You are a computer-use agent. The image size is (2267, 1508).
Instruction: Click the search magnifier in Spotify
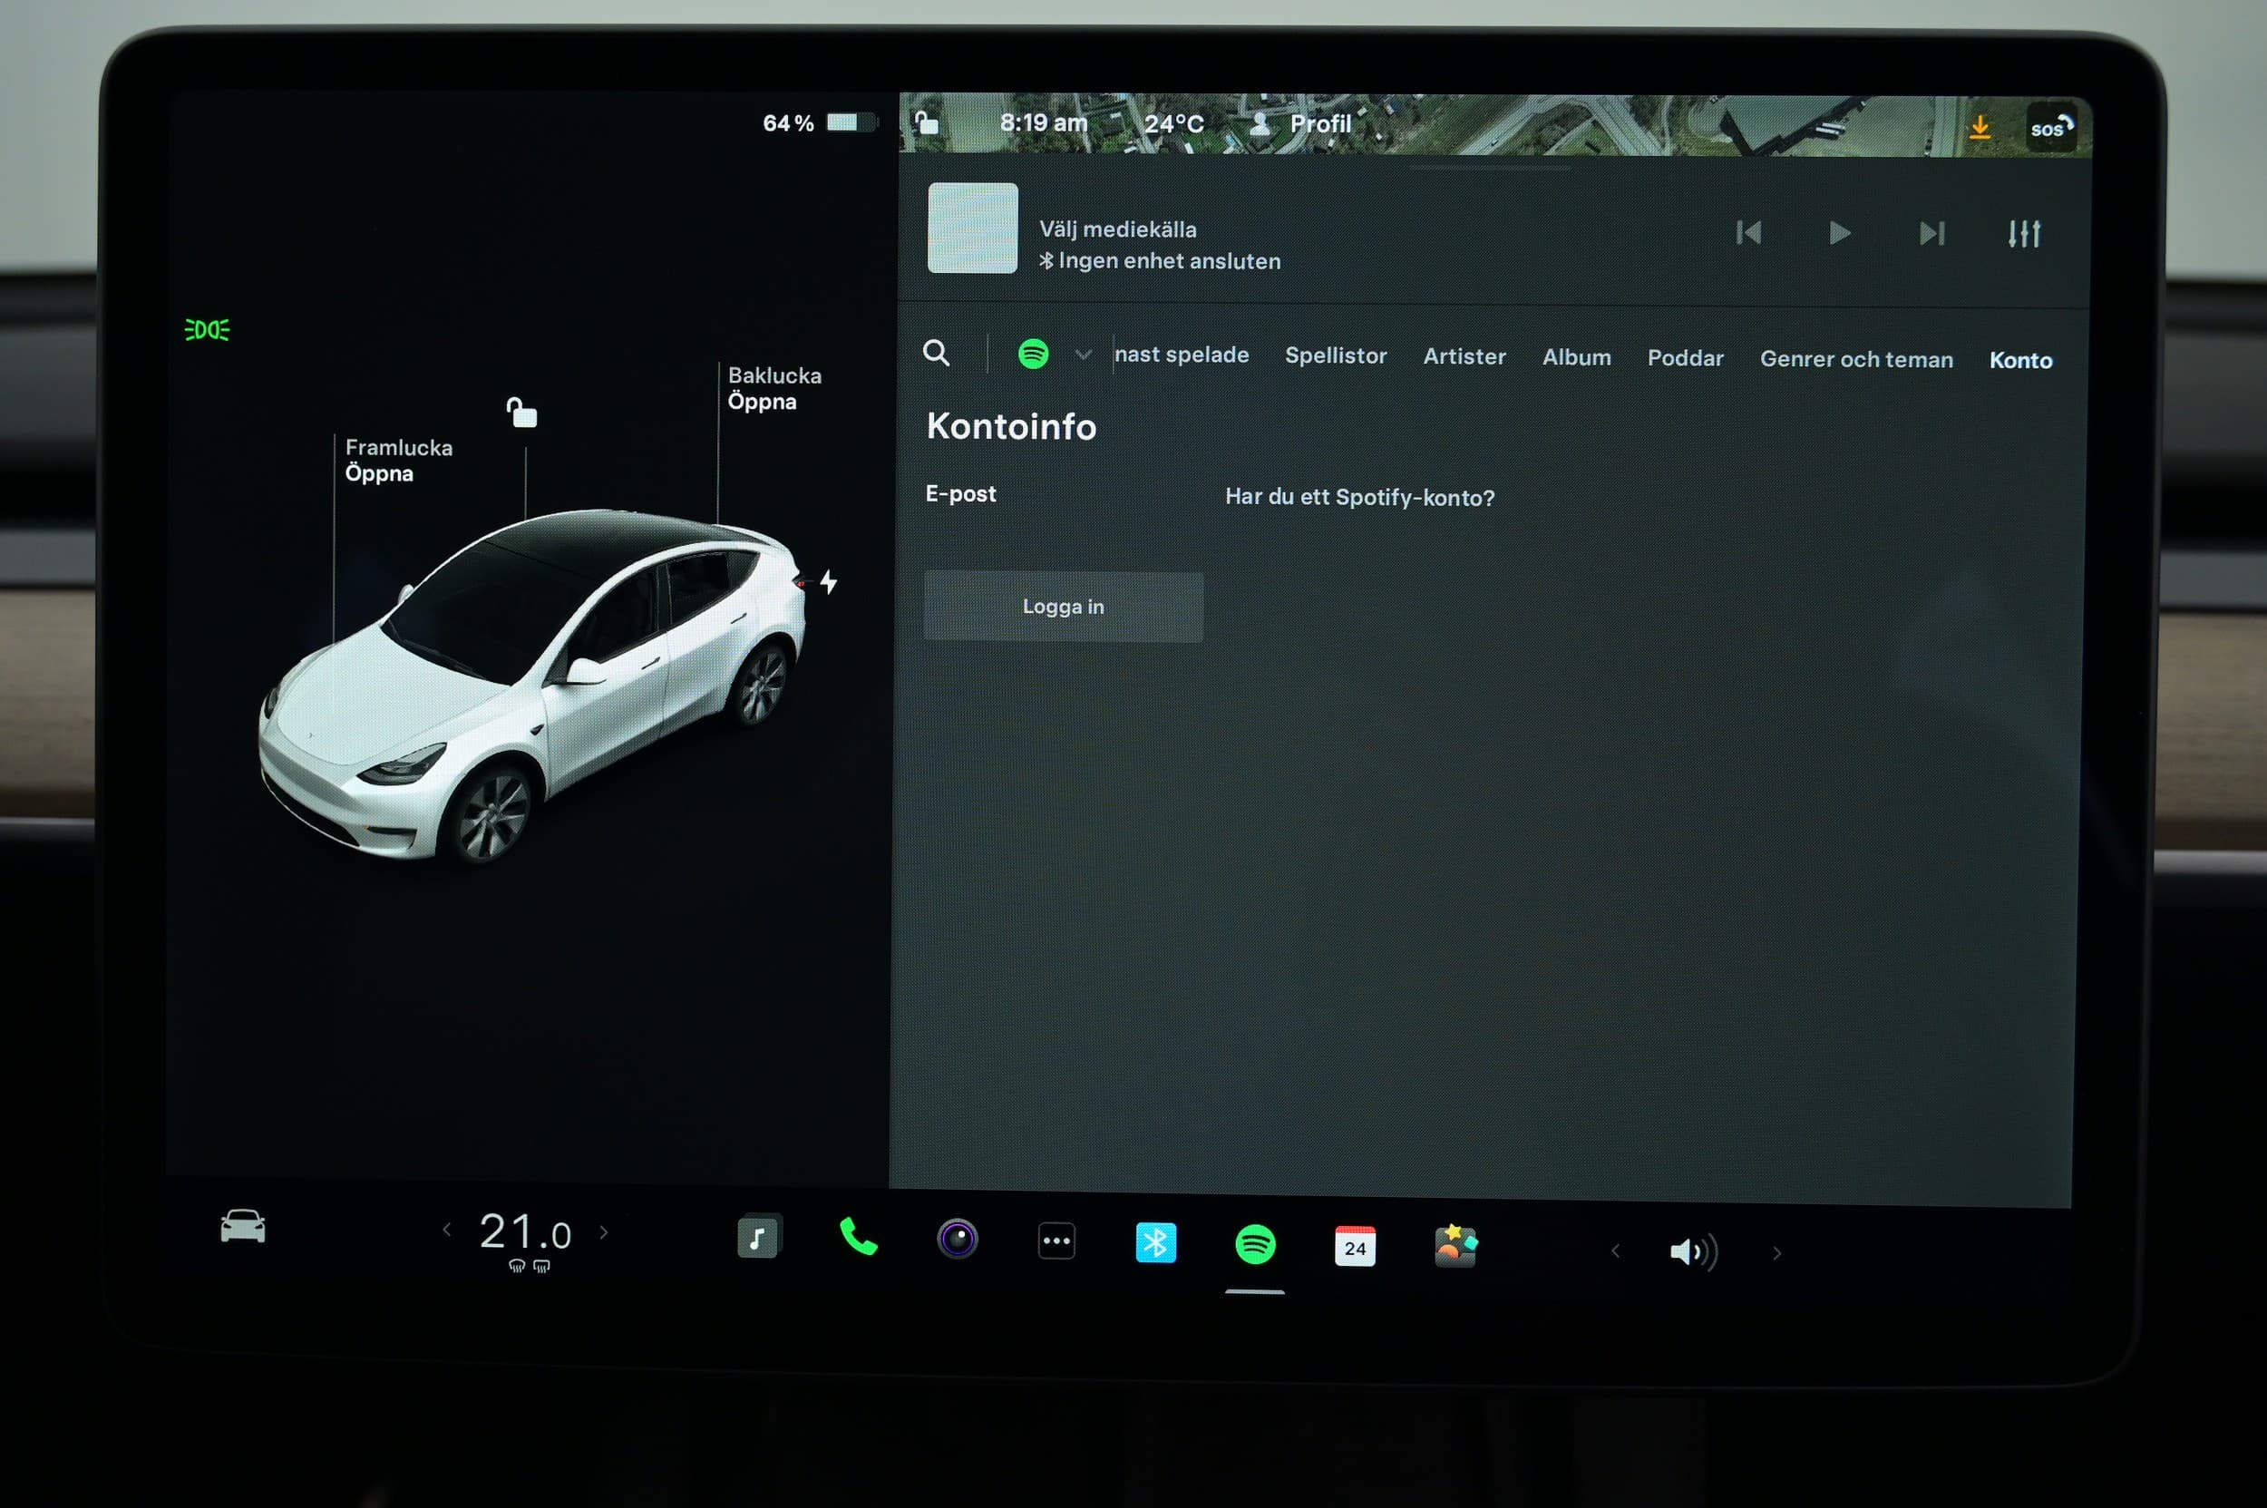[x=936, y=353]
